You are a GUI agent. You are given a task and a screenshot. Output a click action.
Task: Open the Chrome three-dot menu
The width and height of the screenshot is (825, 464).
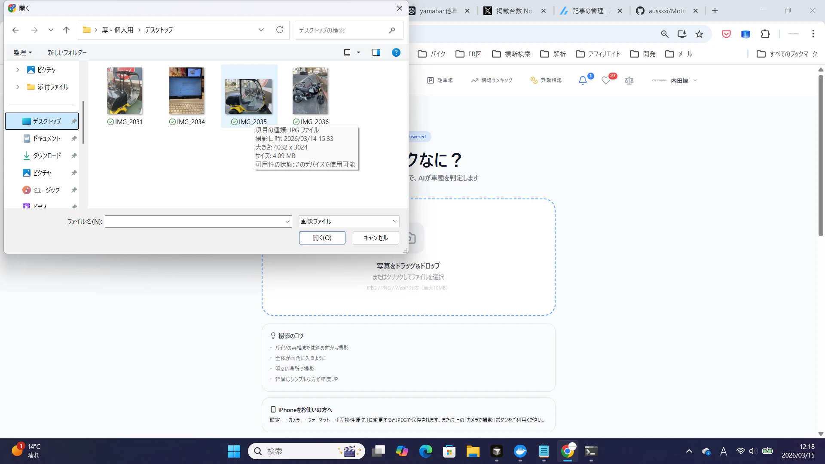point(813,34)
